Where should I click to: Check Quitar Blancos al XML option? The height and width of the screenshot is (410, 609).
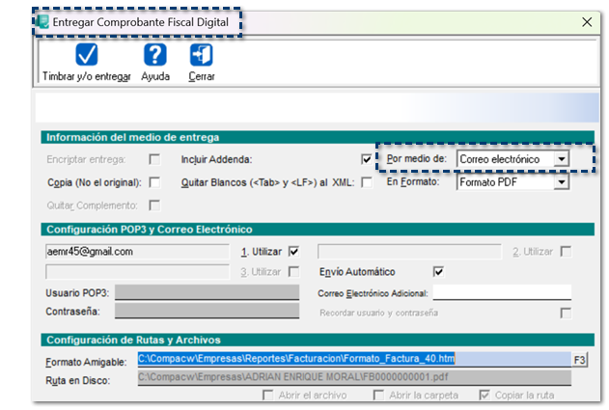(366, 182)
